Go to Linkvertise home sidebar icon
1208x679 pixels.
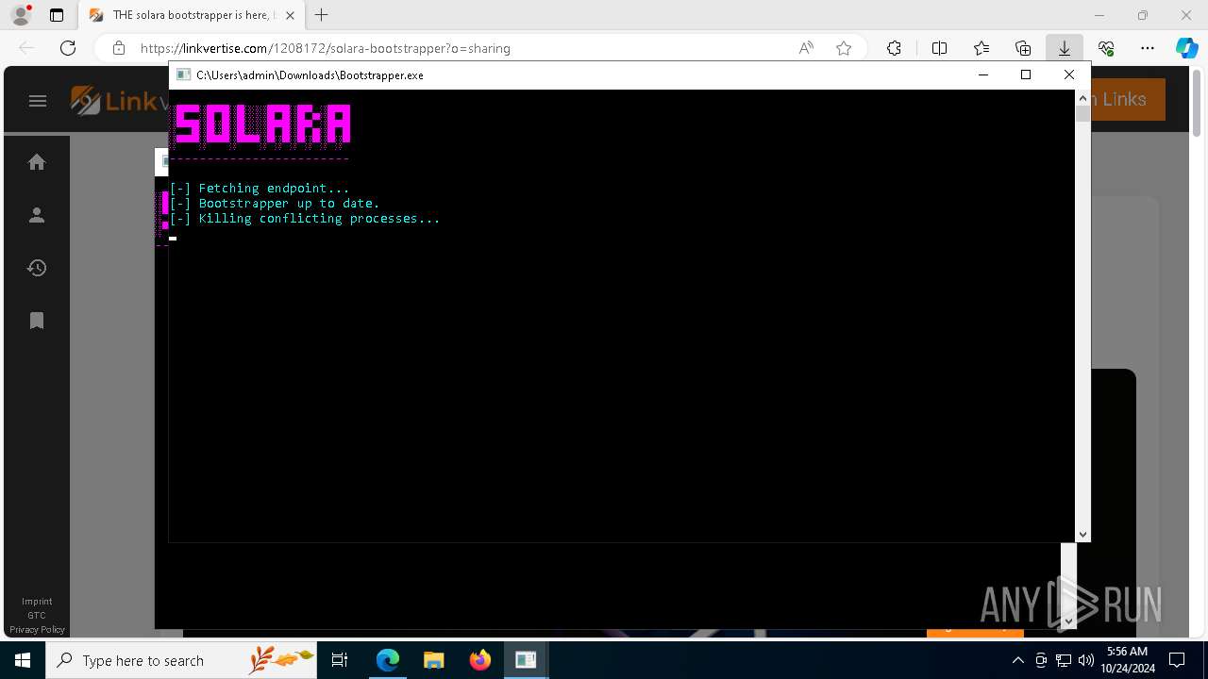pyautogui.click(x=37, y=162)
